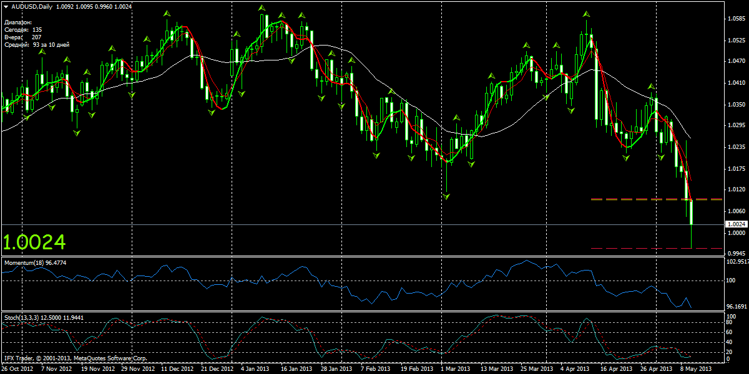The width and height of the screenshot is (749, 374).
Task: Open the chart menu triangle beside AUDUSD,Daily
Action: (x=6, y=7)
